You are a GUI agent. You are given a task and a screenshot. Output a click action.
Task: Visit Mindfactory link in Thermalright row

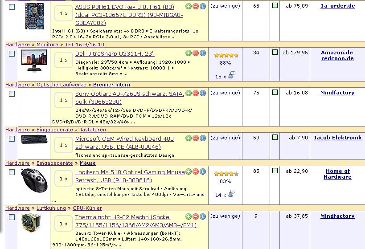click(x=337, y=216)
